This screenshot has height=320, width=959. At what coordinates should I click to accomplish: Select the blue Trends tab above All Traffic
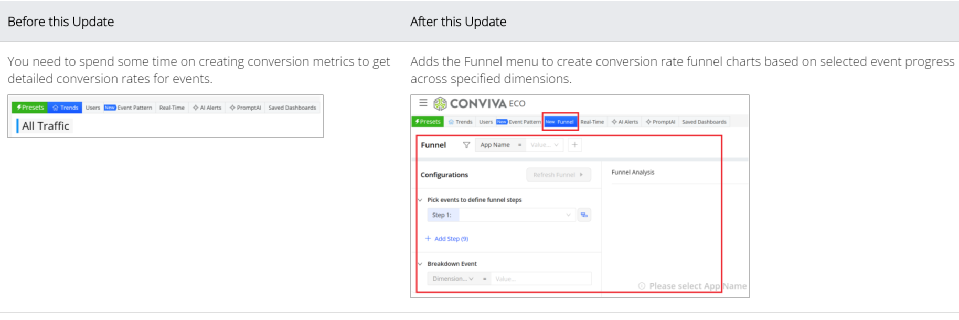(x=65, y=108)
